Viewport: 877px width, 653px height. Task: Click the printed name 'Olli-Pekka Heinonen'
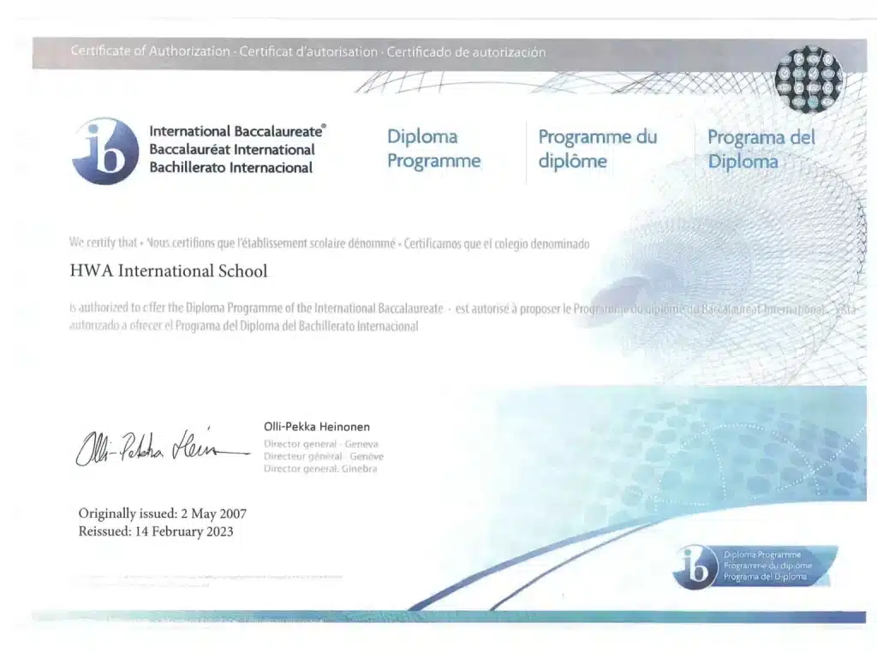pos(317,426)
